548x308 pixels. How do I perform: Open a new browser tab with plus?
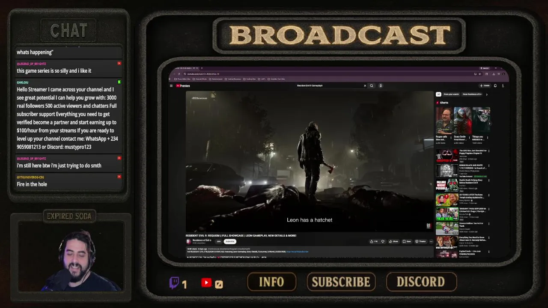point(202,68)
